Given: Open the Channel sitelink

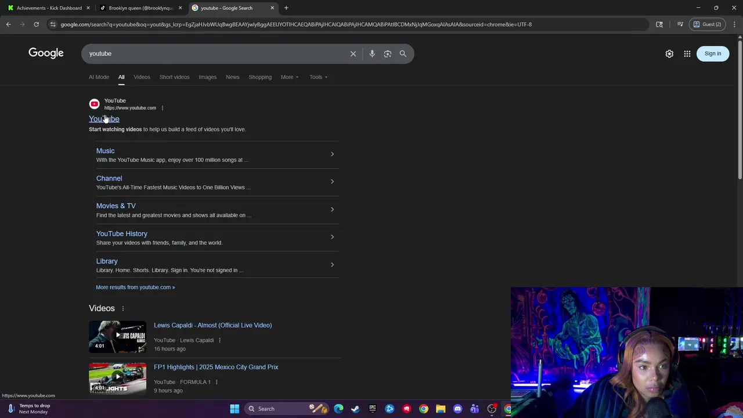Looking at the screenshot, I should 109,178.
